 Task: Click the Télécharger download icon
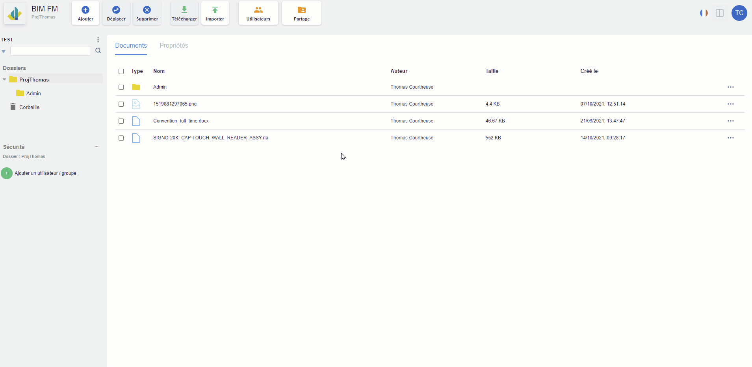tap(184, 10)
